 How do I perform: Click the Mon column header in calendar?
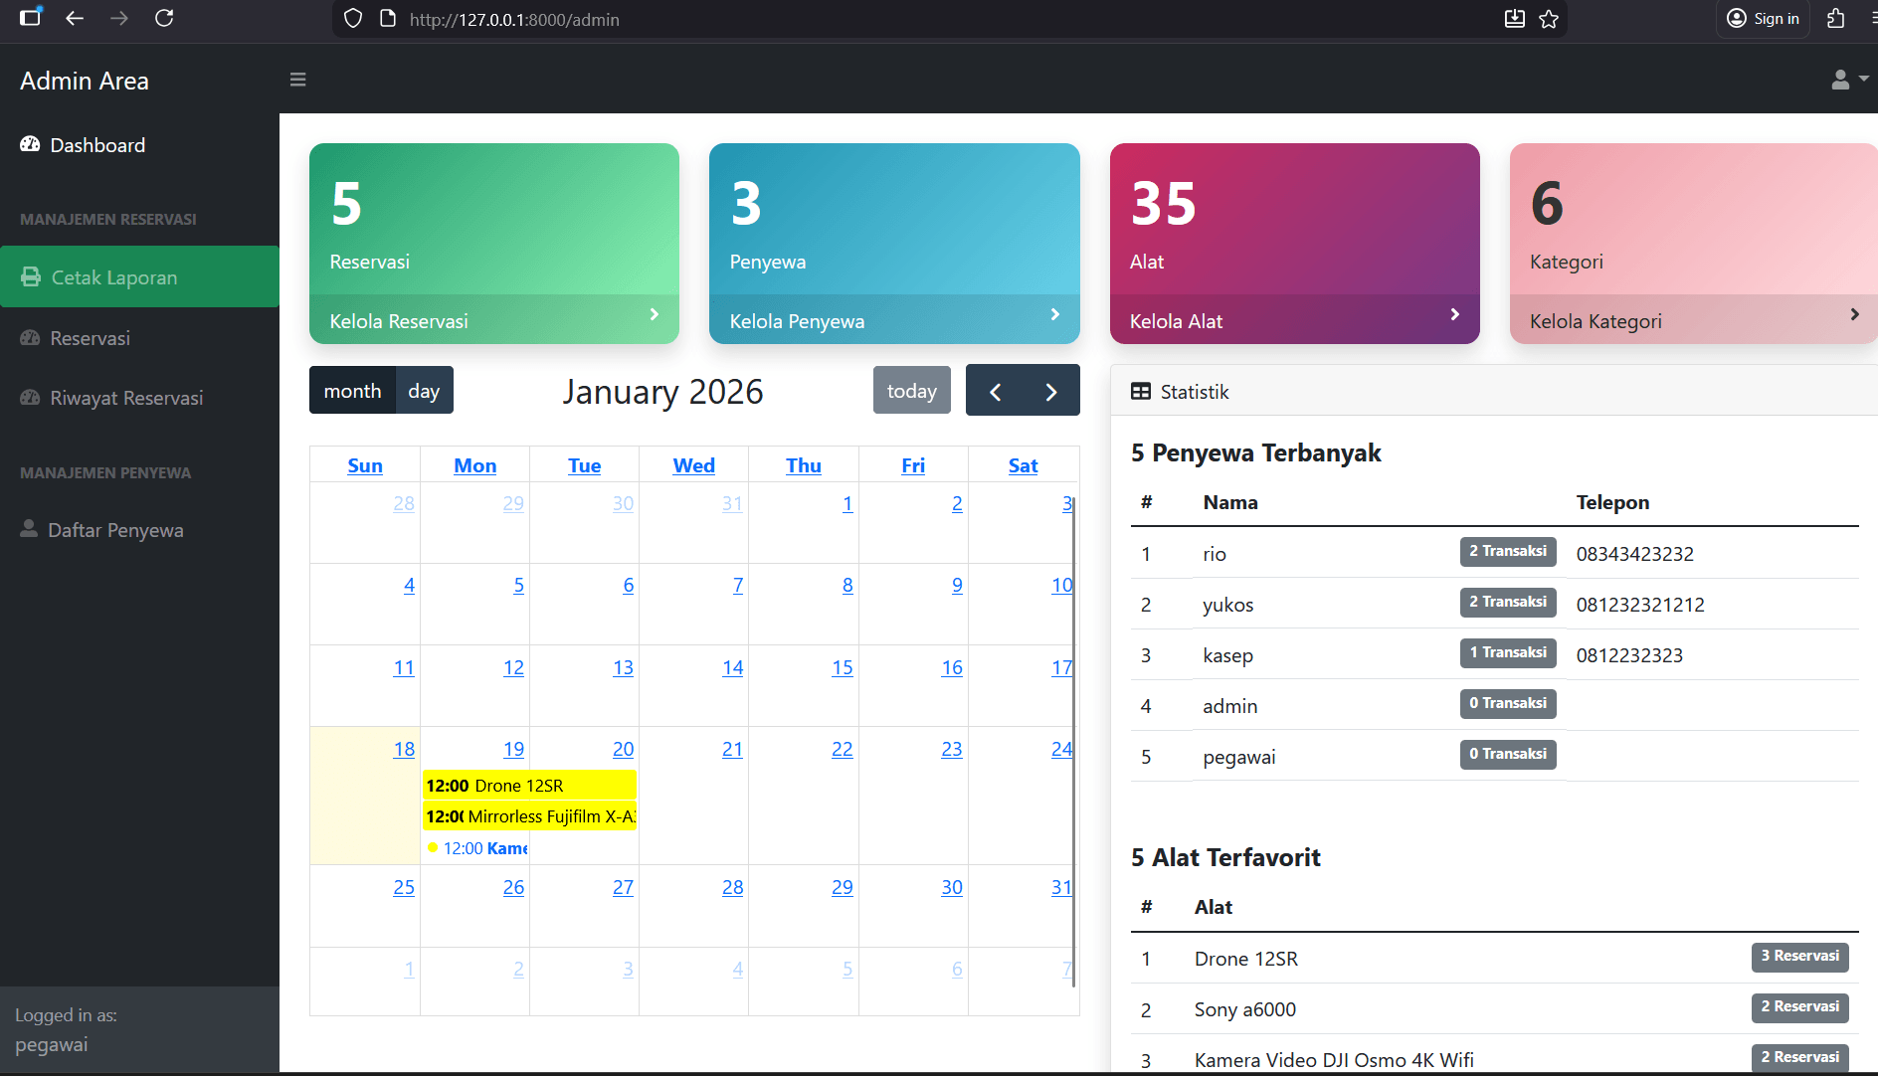coord(474,465)
